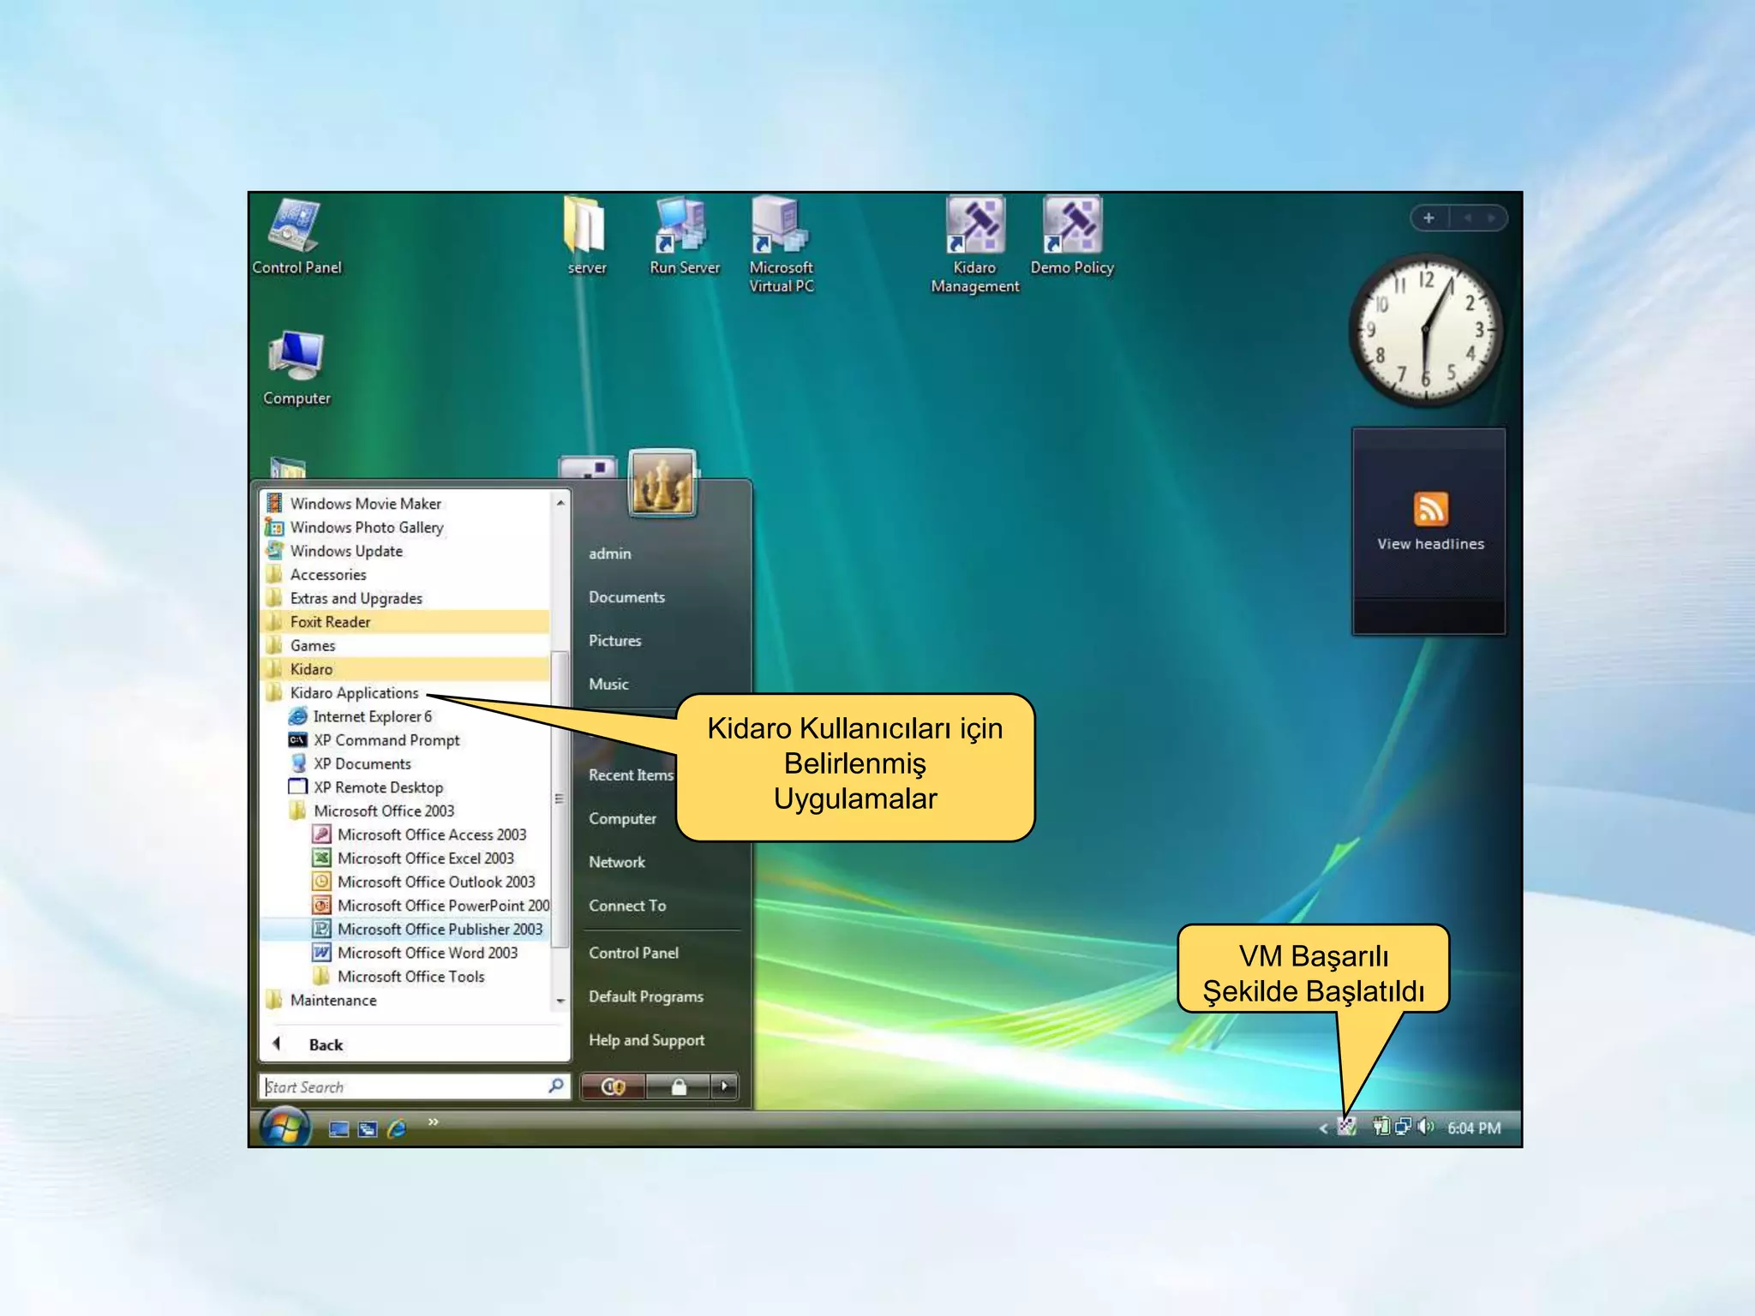
Task: Click the programs list scrollbar thumb
Action: point(560,799)
